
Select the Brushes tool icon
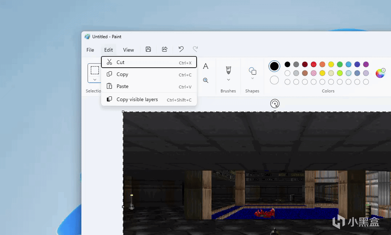[x=229, y=70]
